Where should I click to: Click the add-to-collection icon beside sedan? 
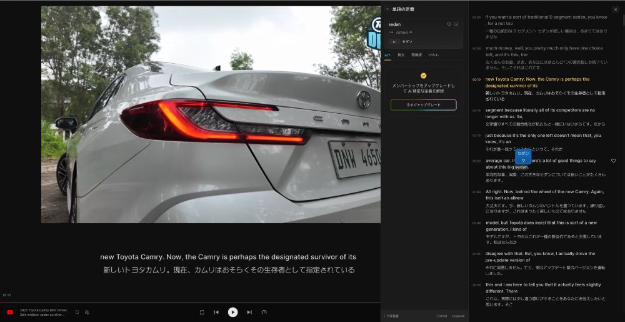(456, 24)
